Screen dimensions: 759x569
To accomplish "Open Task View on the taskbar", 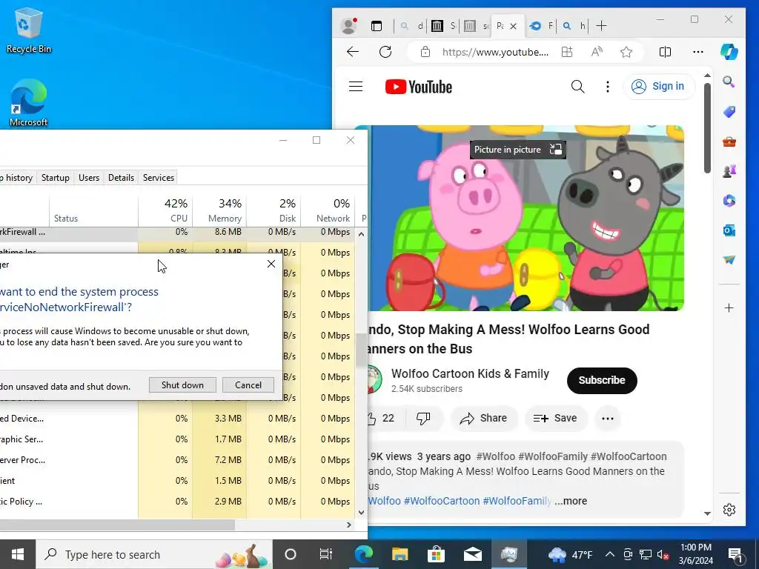I will pos(326,554).
